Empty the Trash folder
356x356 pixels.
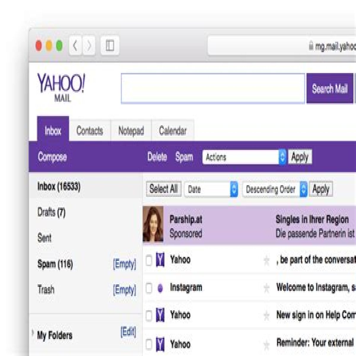125,290
